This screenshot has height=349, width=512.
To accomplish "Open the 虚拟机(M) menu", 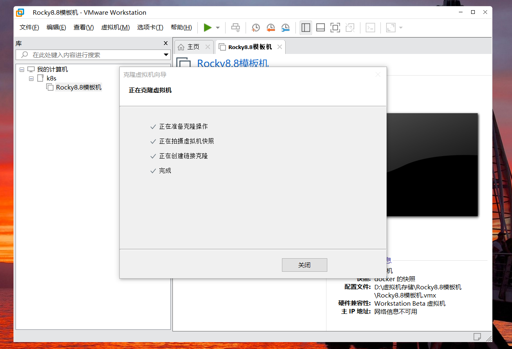I will pos(115,27).
